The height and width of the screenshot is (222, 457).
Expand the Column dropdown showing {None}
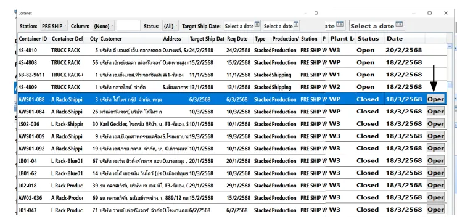point(104,26)
